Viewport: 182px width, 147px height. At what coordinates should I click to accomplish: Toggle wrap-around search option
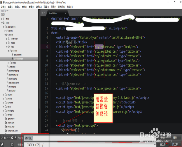(12, 138)
